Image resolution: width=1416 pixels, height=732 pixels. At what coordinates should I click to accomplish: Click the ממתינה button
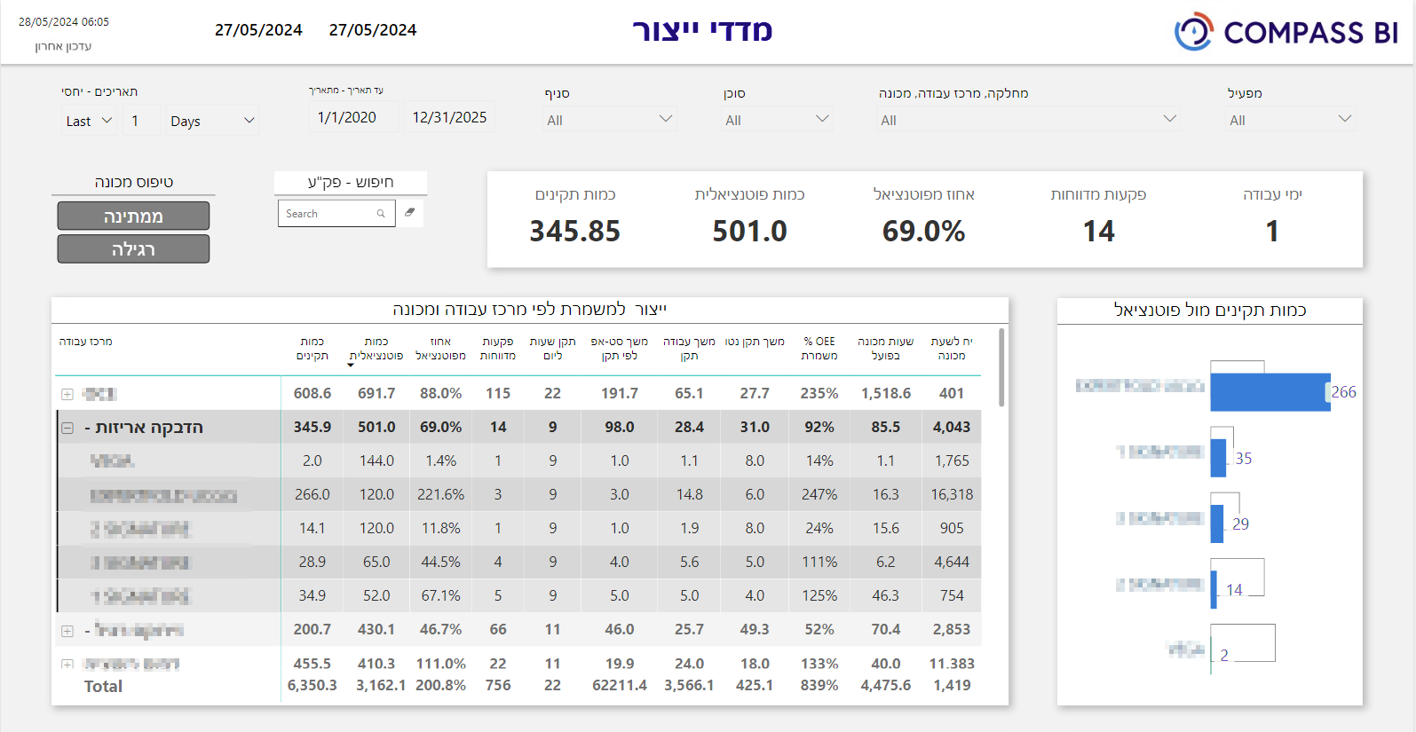(x=133, y=216)
